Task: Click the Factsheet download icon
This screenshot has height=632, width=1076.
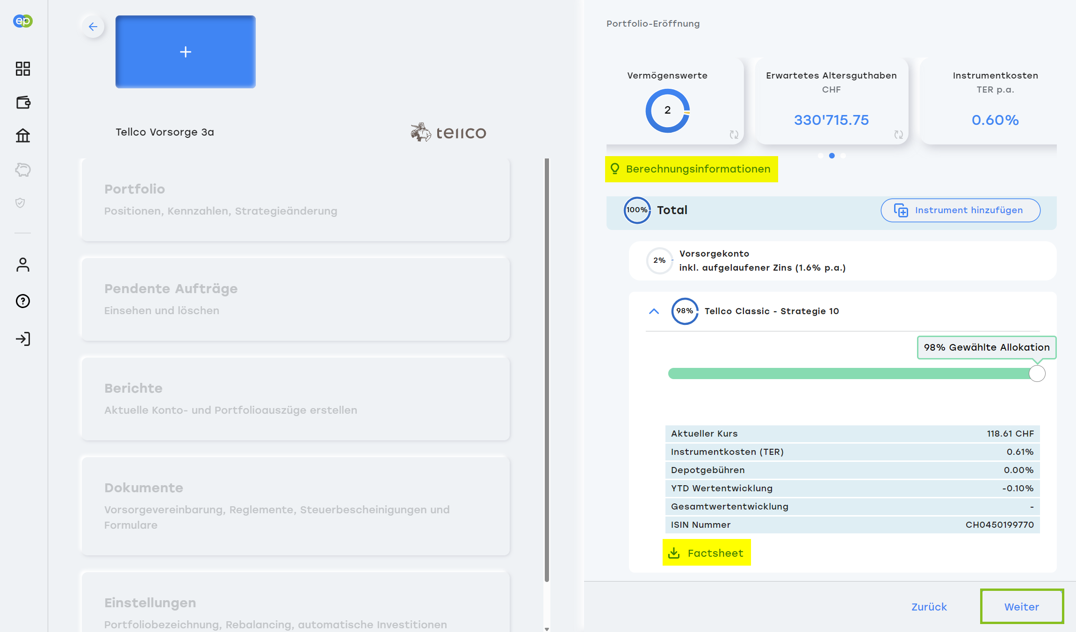Action: click(674, 553)
